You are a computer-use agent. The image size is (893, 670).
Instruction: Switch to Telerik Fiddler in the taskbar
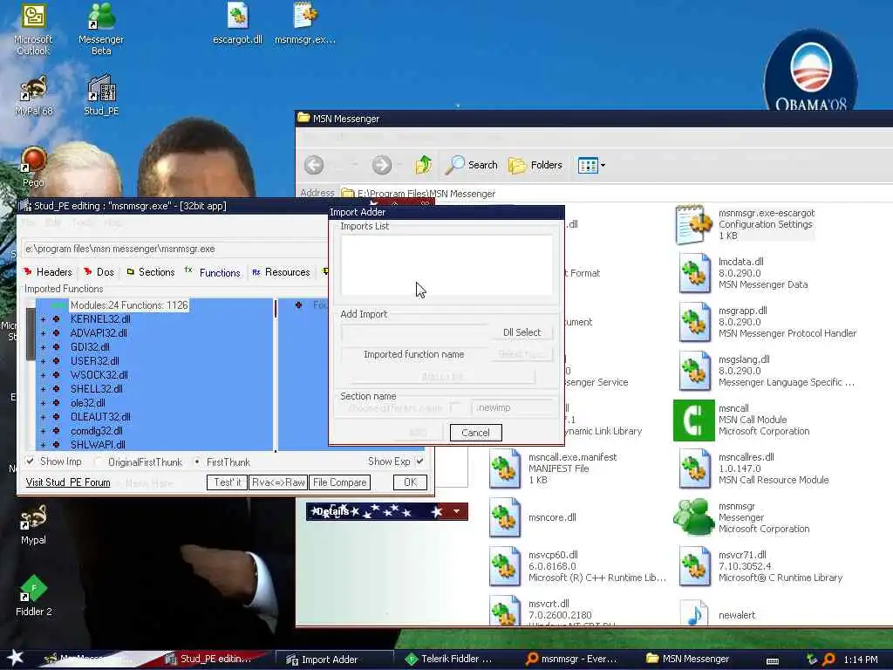pyautogui.click(x=449, y=660)
